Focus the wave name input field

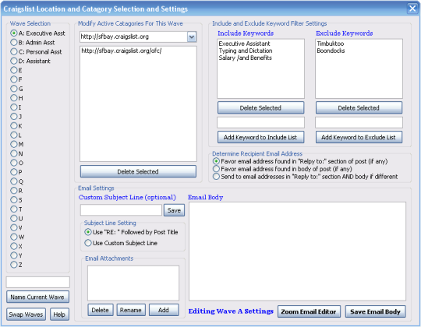click(38, 283)
